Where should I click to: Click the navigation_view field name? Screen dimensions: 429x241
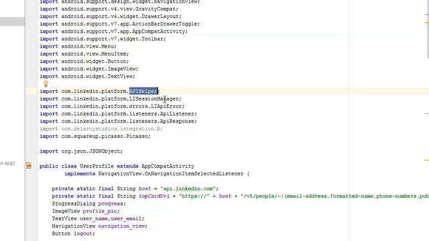click(x=121, y=226)
